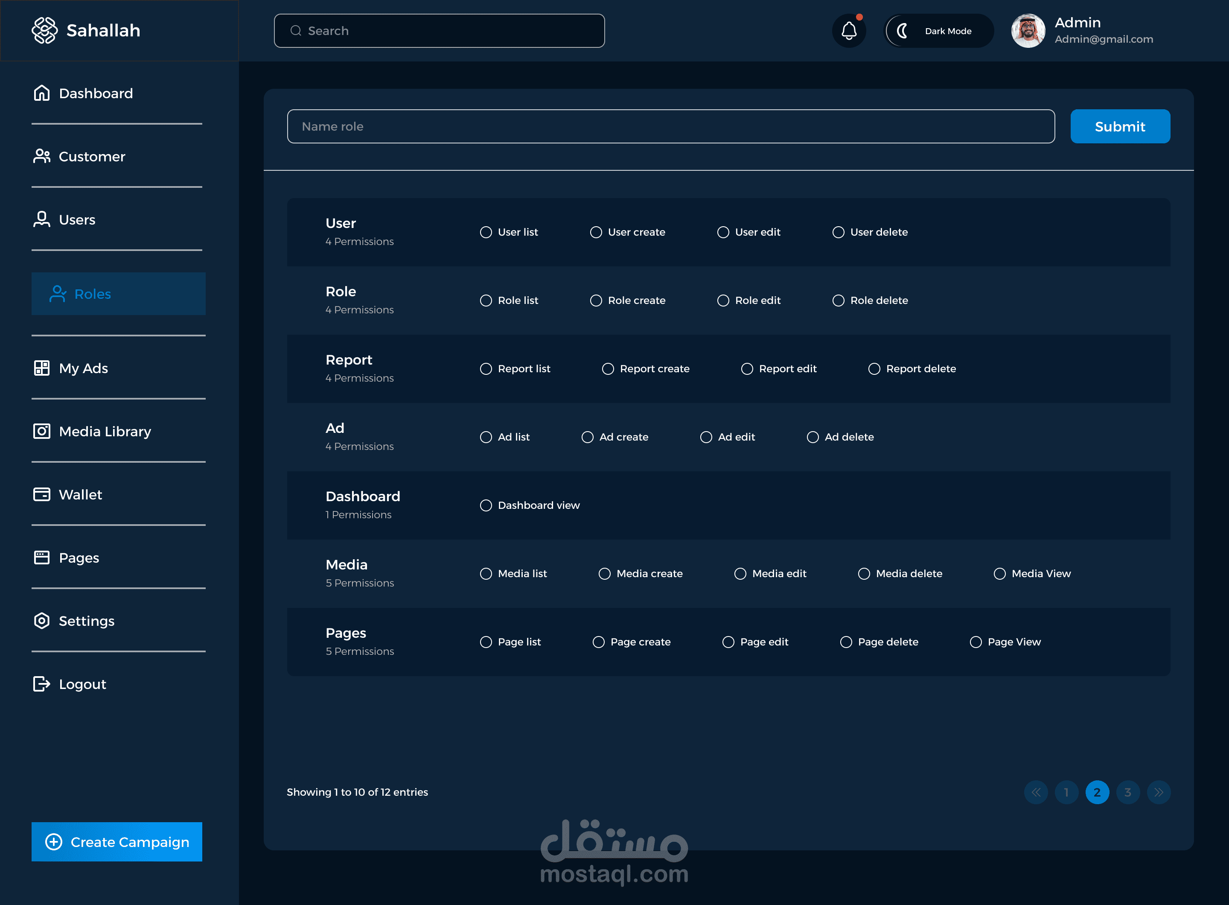Click the Wallet card icon
Image resolution: width=1229 pixels, height=905 pixels.
42,494
